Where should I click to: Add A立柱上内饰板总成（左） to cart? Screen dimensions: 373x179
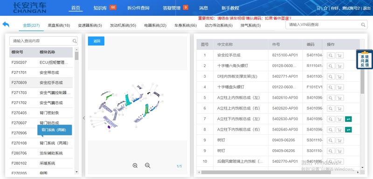tap(340, 98)
